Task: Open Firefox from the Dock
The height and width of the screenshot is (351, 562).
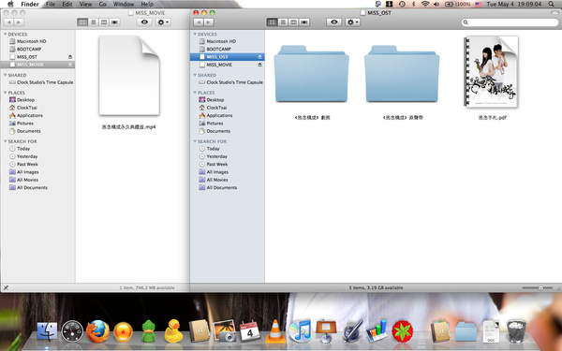Action: [97, 331]
